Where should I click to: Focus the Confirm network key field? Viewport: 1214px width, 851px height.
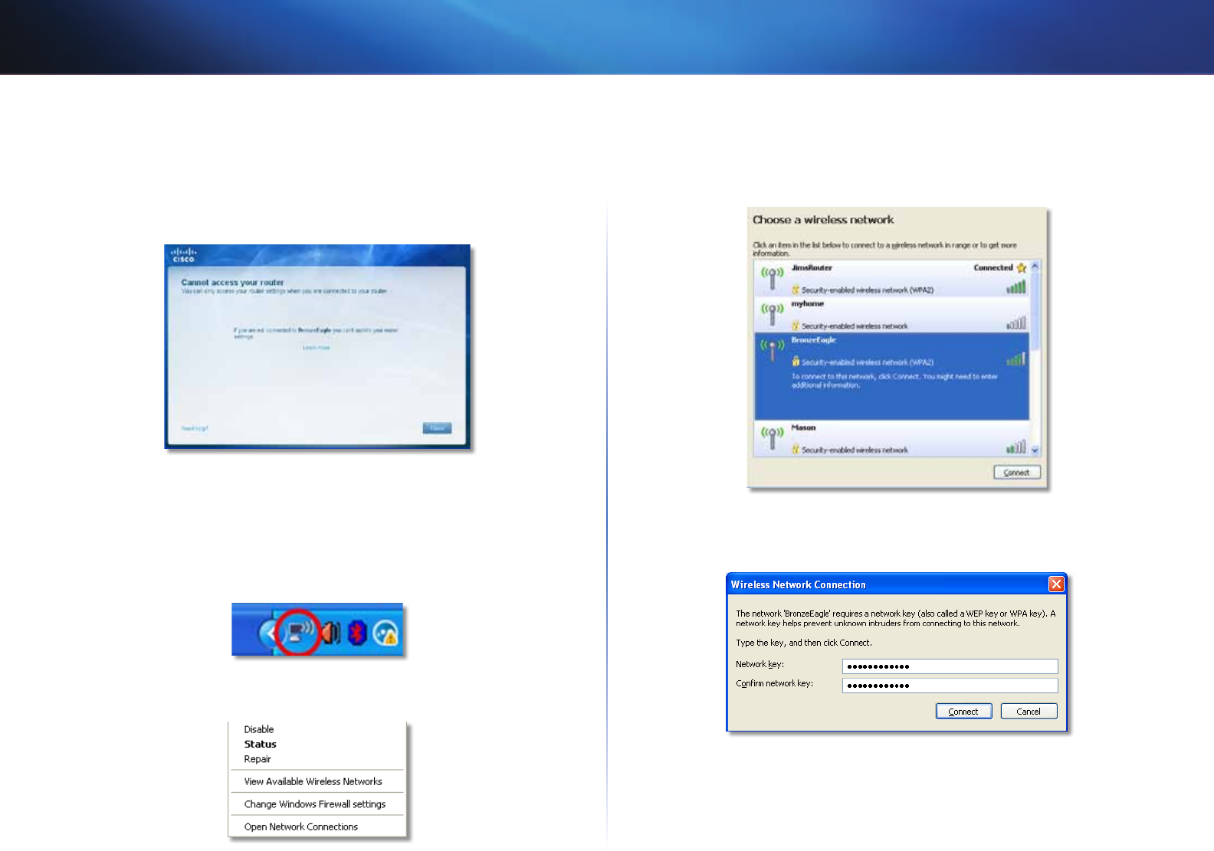(950, 686)
